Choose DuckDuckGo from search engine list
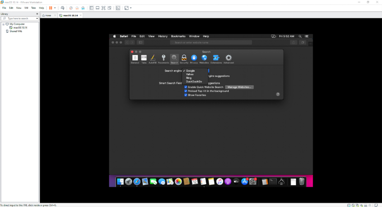 click(x=195, y=82)
